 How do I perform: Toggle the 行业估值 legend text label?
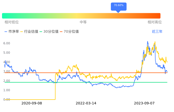point(31,32)
